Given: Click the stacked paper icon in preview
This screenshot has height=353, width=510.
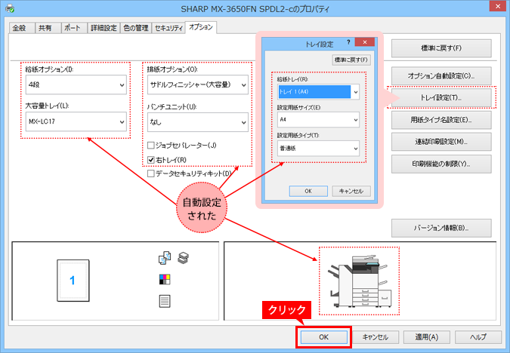Looking at the screenshot, I should pos(184,258).
